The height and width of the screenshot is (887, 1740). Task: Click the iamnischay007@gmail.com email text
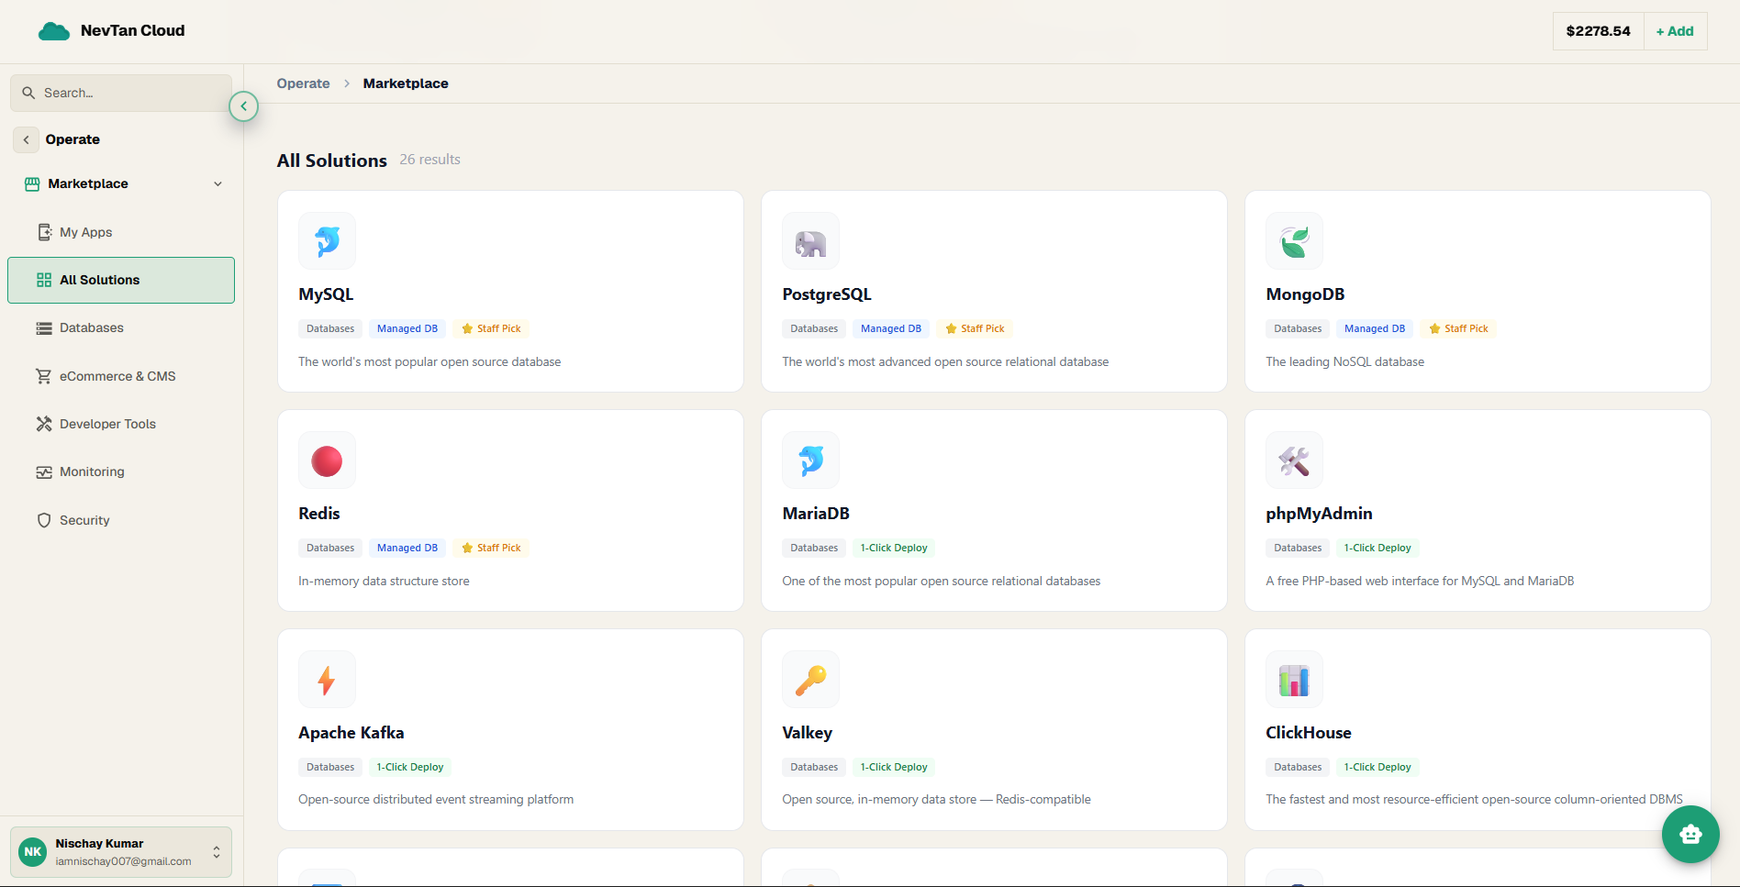coord(123,861)
